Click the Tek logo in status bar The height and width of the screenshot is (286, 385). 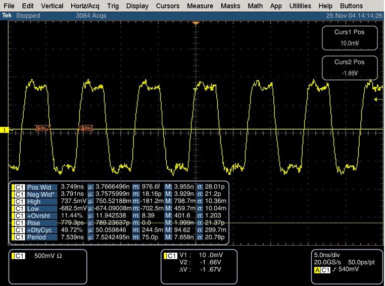point(7,16)
